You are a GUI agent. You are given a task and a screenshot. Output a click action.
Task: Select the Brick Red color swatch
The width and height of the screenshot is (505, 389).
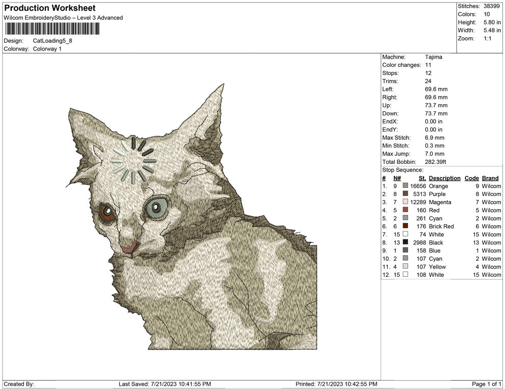point(406,226)
